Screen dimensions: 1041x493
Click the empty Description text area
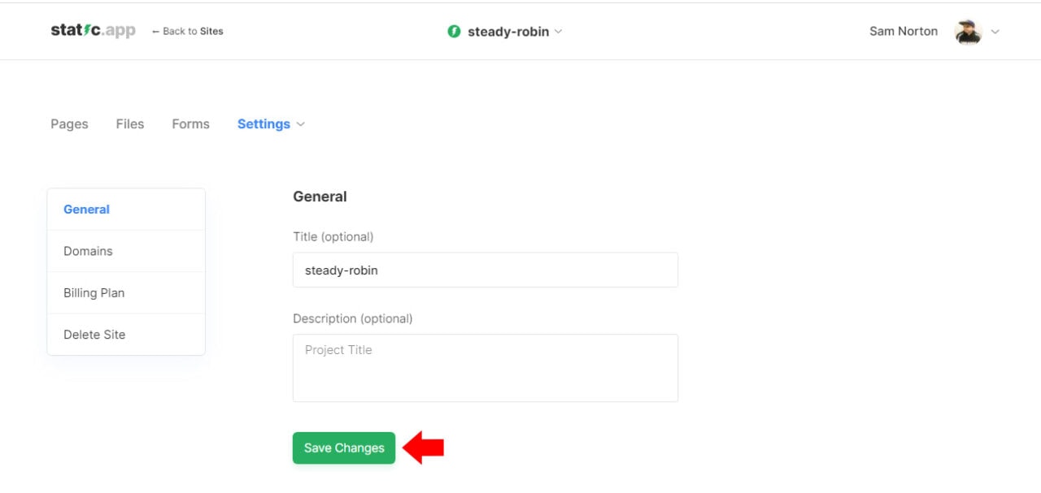(485, 367)
